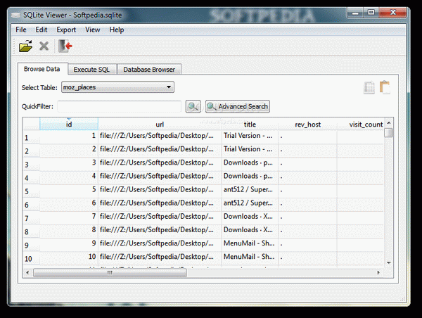Open a database with the folder icon
422x318 pixels.
click(25, 46)
